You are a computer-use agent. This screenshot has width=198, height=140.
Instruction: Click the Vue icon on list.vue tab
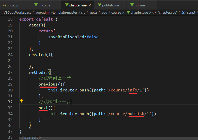click(x=132, y=5)
